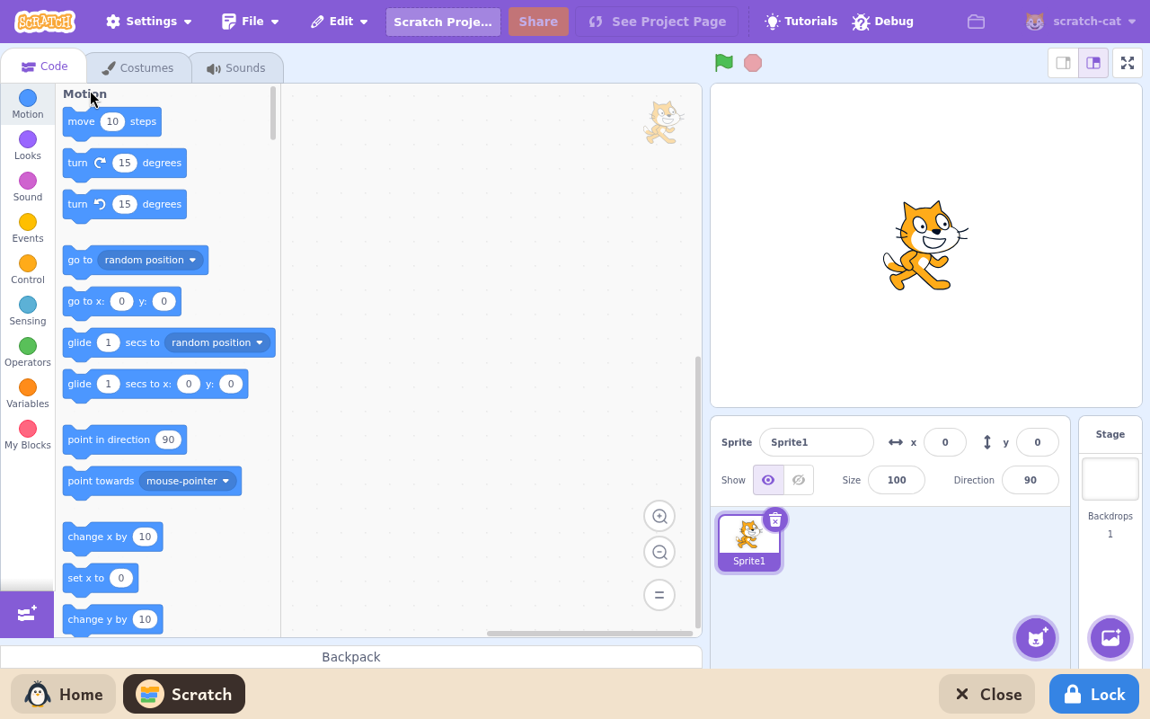This screenshot has height=719, width=1150.
Task: Zoom in on the code workspace
Action: point(659,516)
